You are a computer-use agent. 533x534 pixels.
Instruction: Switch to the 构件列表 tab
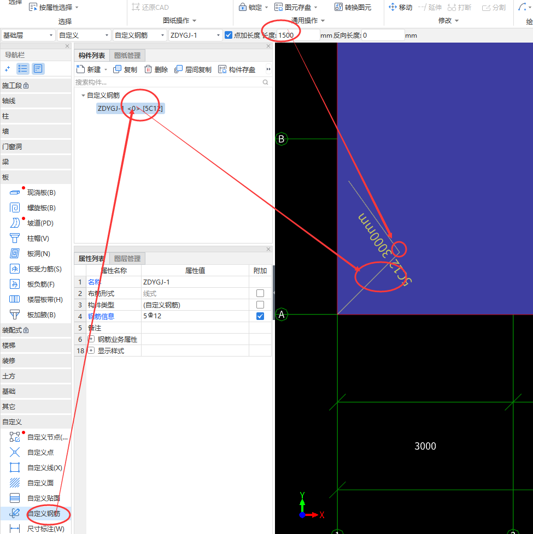coord(92,55)
